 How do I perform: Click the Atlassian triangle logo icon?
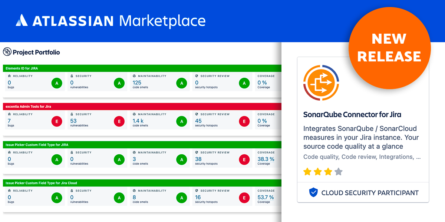[x=22, y=20]
